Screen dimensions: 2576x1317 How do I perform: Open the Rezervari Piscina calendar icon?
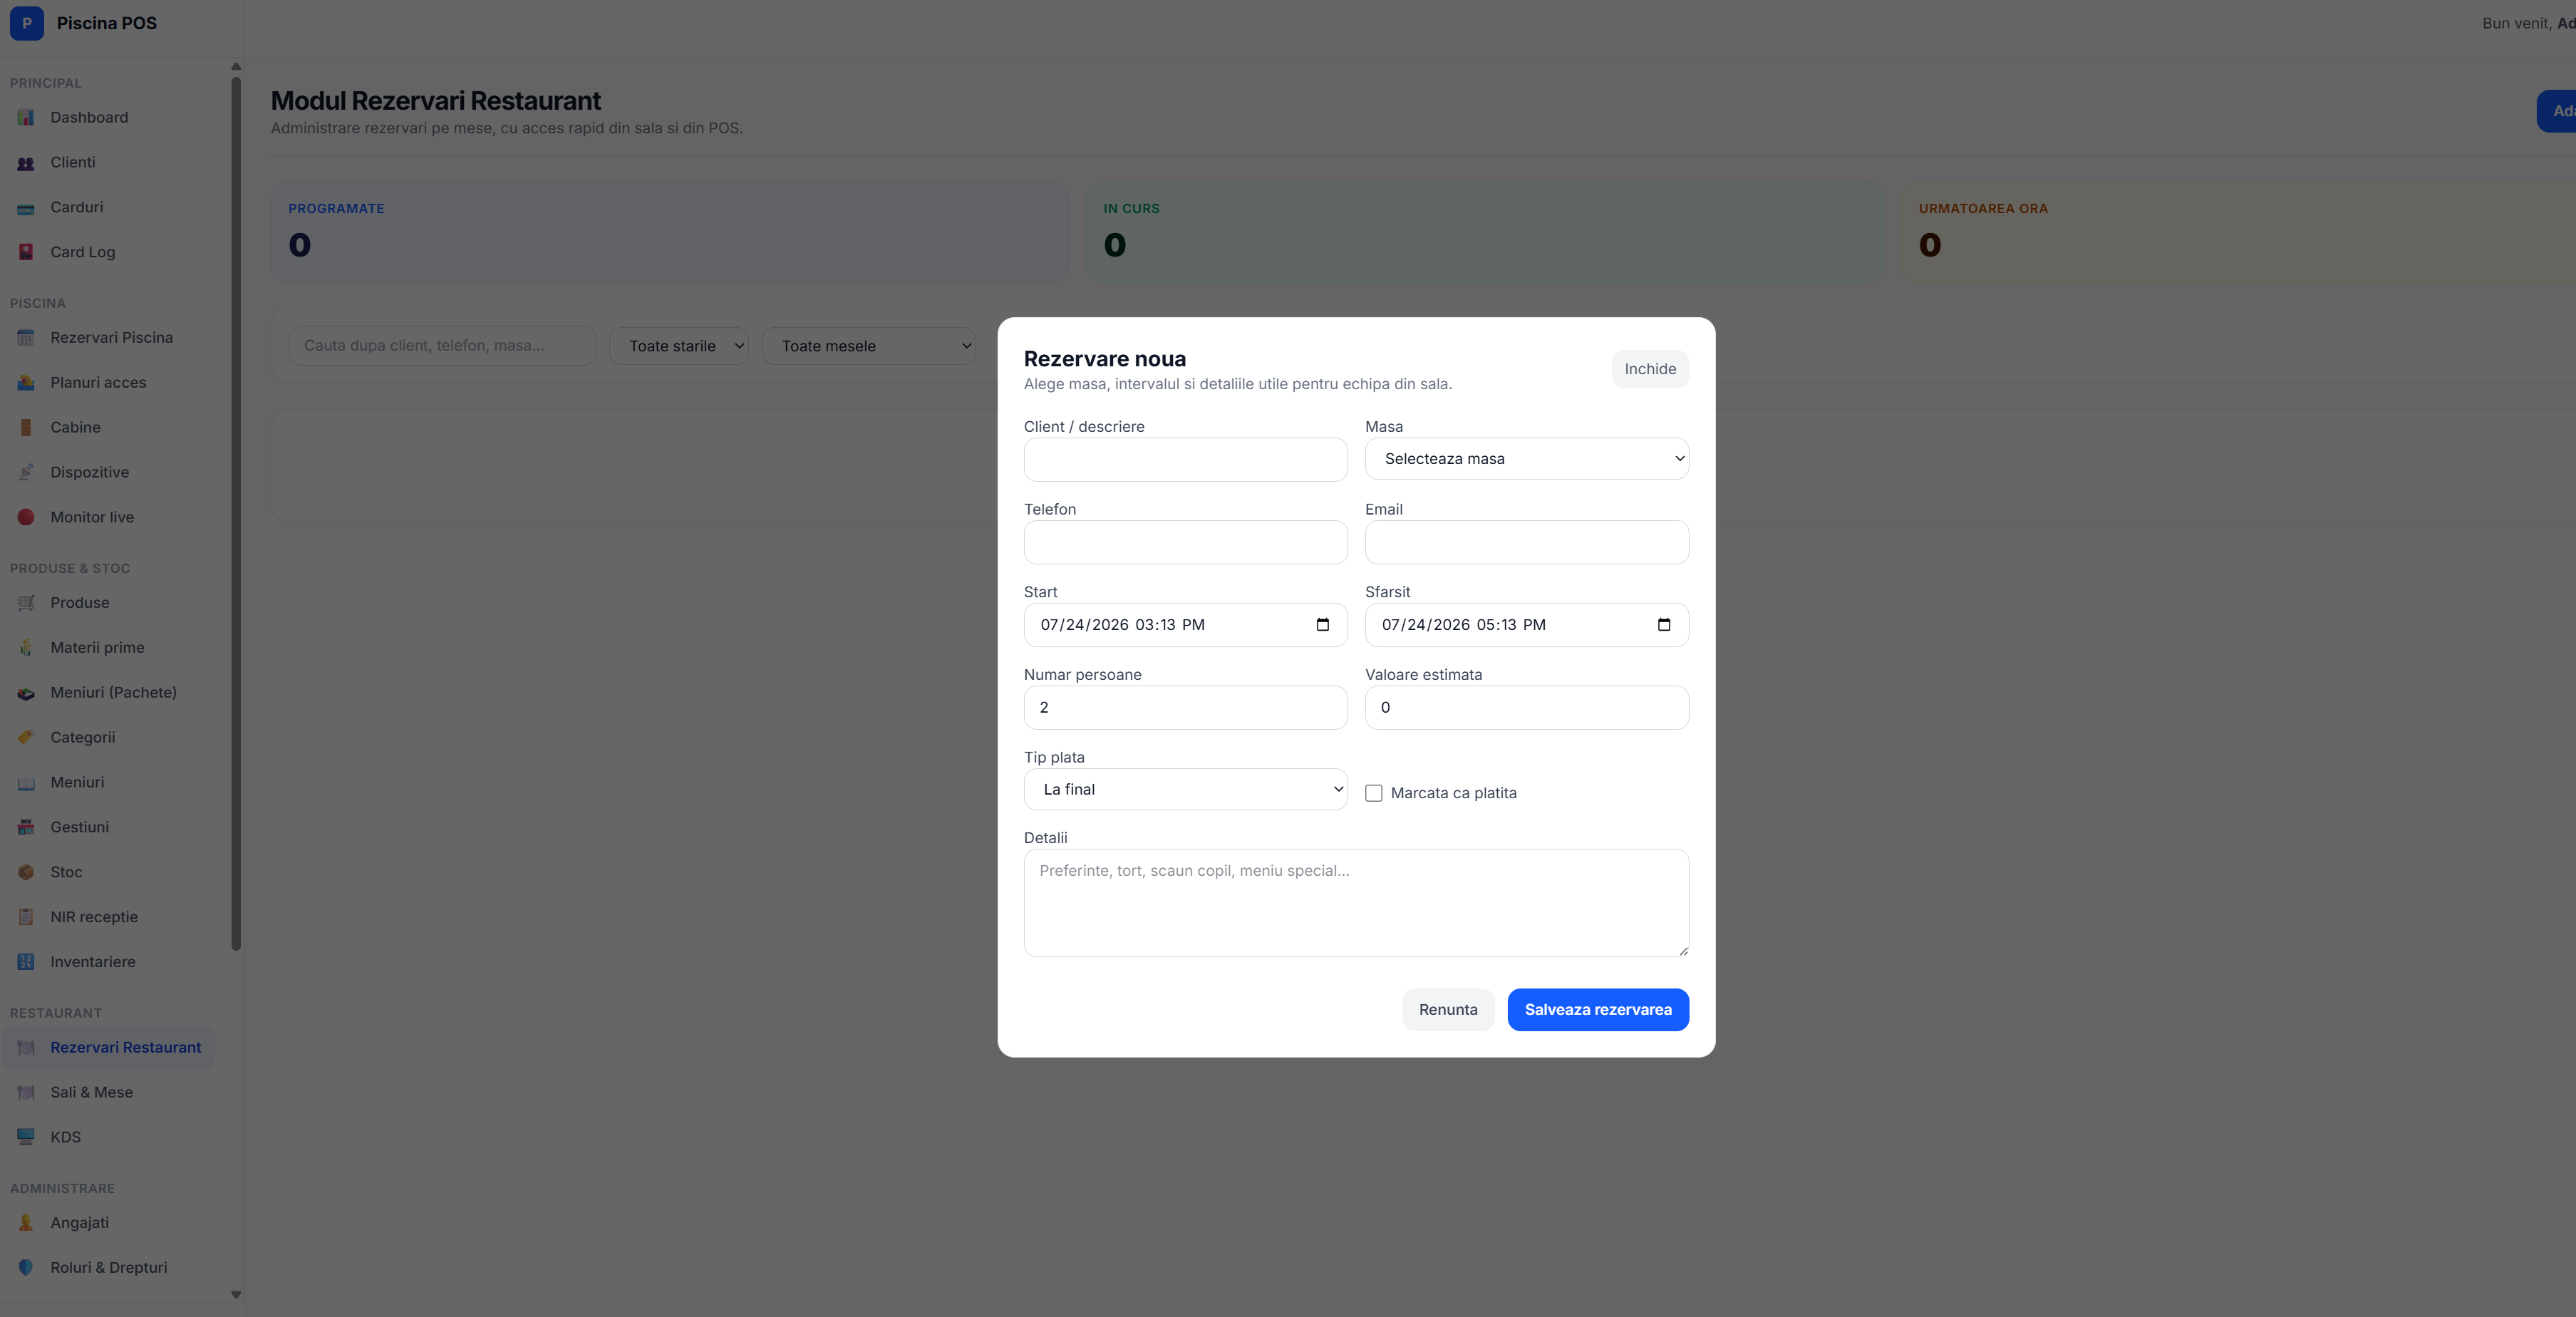pos(26,338)
